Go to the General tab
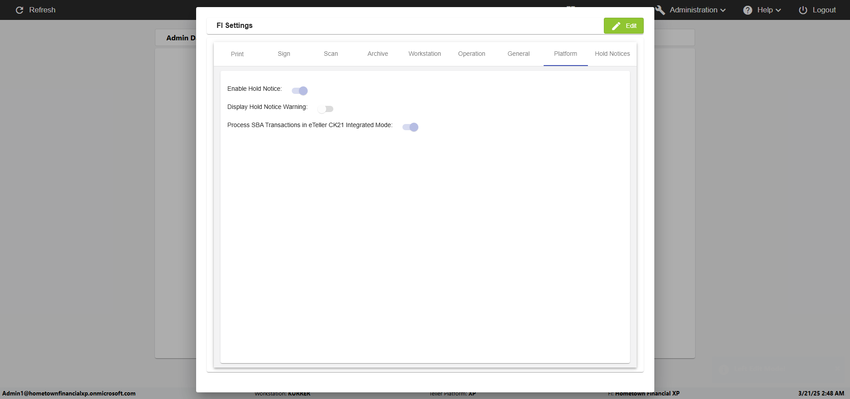 point(518,54)
